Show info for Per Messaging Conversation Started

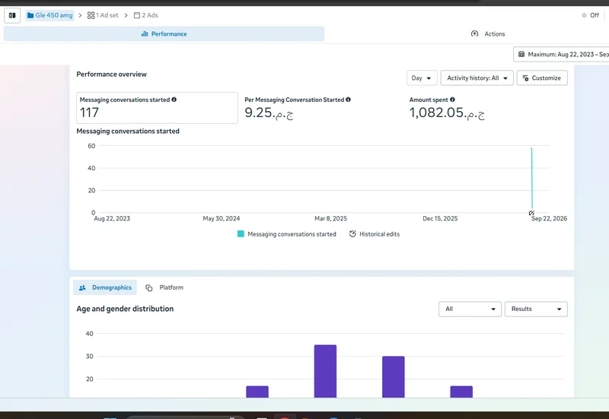[x=349, y=100]
